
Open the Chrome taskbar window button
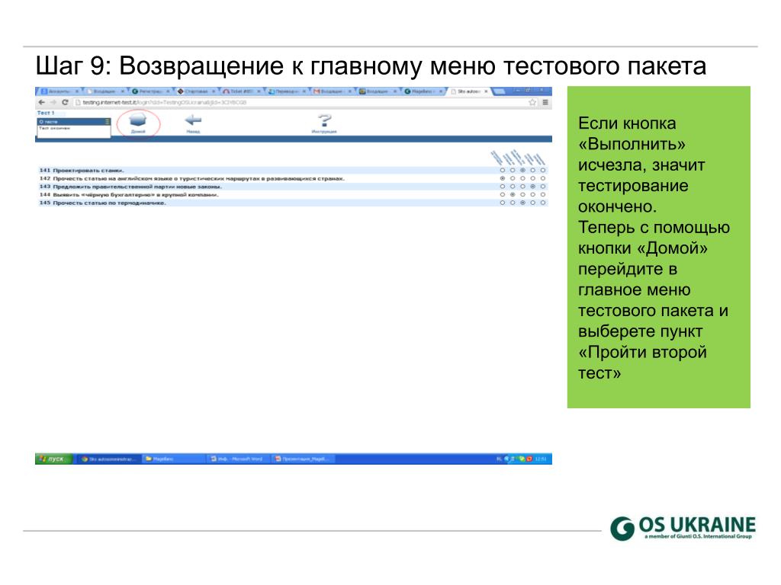click(108, 459)
